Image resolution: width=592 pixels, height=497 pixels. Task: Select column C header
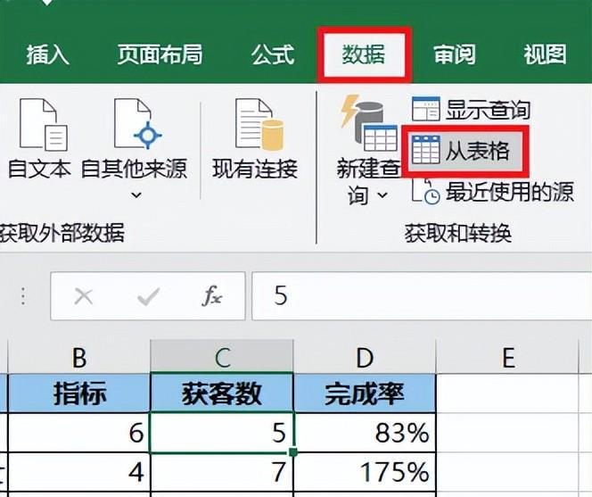point(222,356)
